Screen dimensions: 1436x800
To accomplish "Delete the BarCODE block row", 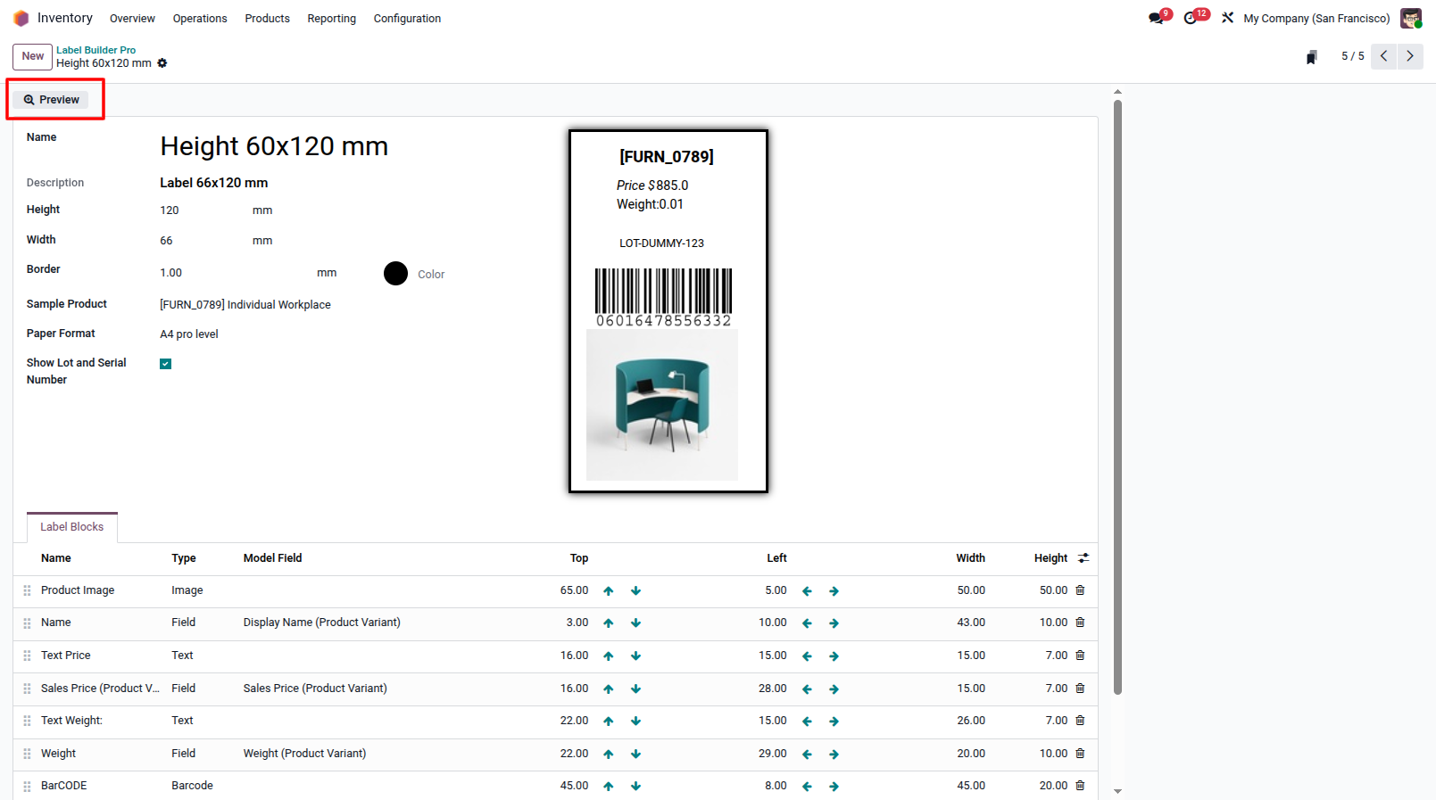I will pos(1080,786).
